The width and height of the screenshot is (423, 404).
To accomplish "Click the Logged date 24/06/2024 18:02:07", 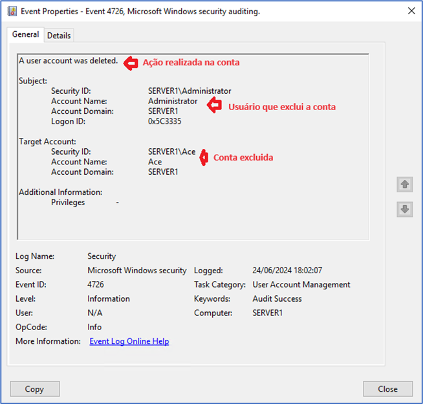I will pyautogui.click(x=287, y=271).
